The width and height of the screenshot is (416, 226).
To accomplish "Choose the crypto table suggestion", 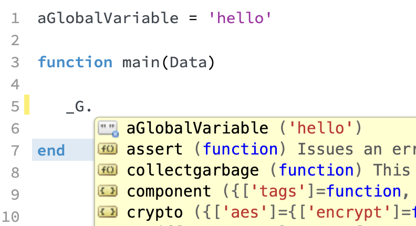I will point(255,212).
